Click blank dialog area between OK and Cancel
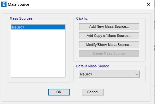Viewport: 155px width, 104px height. point(76,92)
